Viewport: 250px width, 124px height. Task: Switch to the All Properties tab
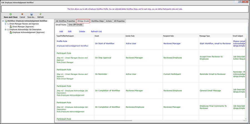click(119, 21)
